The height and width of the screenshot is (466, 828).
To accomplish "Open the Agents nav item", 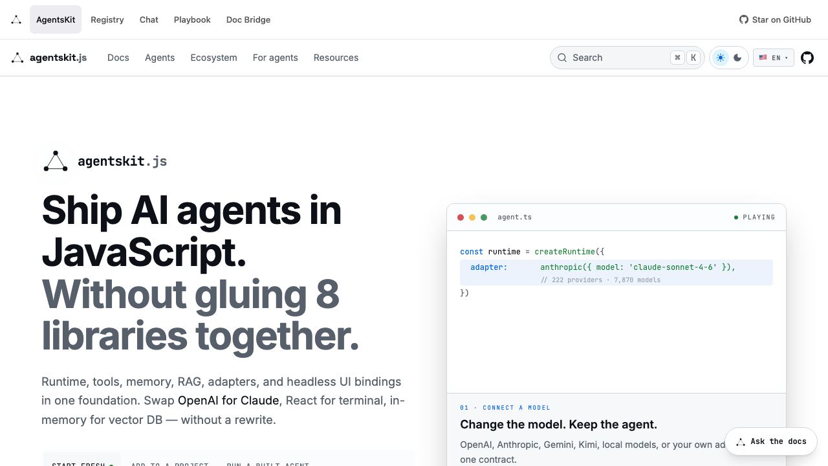I will tap(160, 58).
